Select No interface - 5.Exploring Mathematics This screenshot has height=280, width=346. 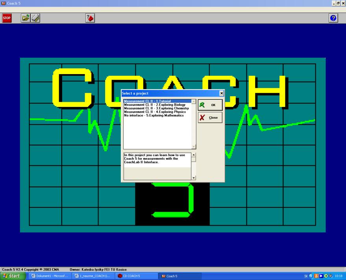click(157, 116)
